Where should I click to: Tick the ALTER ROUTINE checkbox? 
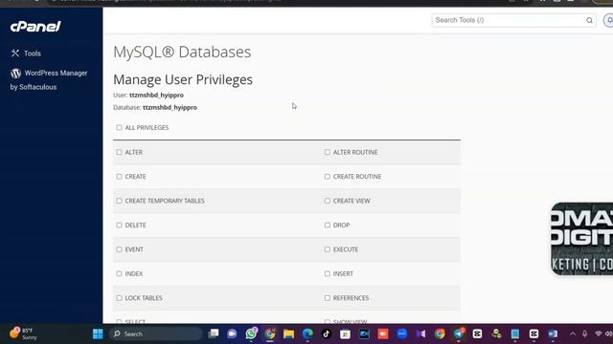(x=328, y=152)
